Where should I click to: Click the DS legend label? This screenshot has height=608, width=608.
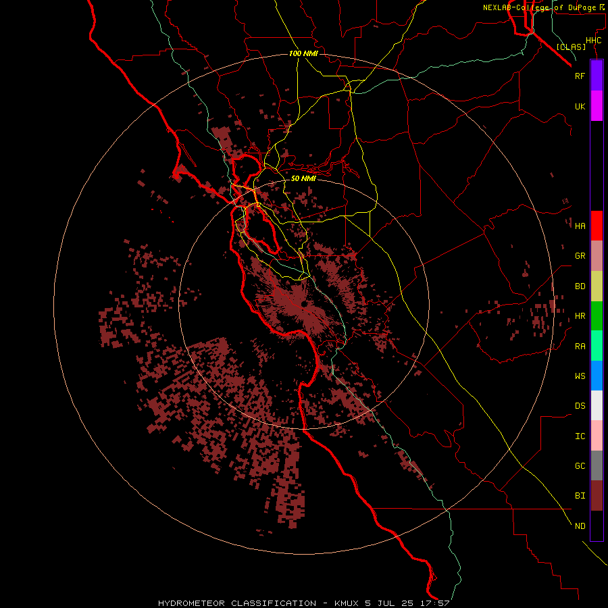tap(580, 406)
